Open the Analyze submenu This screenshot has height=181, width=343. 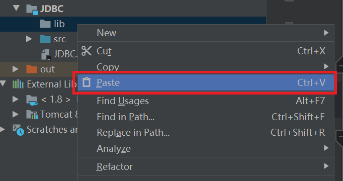pyautogui.click(x=206, y=148)
